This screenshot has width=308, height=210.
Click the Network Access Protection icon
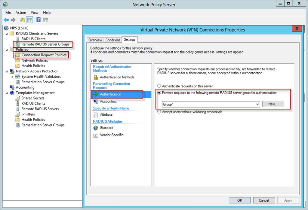(12, 71)
